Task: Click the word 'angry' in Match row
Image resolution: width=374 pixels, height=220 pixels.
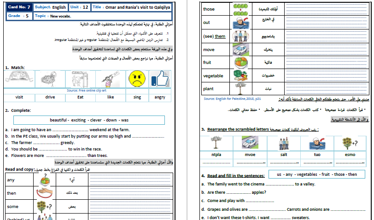Action: point(160,97)
